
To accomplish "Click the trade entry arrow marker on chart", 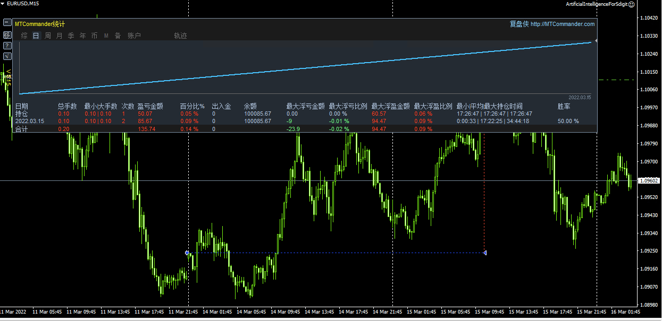I will 188,253.
